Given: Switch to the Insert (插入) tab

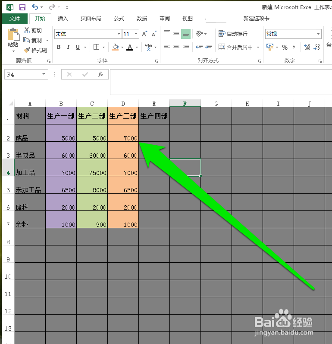Looking at the screenshot, I should pos(63,19).
